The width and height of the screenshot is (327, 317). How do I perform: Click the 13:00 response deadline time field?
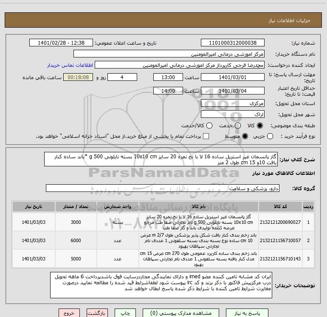168,77
